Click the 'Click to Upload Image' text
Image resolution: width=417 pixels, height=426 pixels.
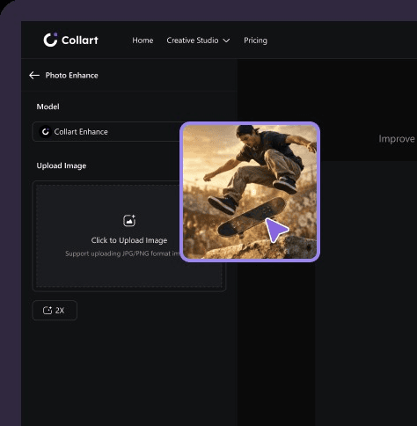click(x=129, y=240)
